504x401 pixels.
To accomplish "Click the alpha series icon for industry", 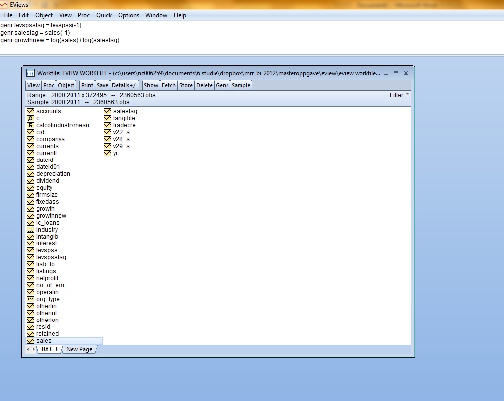I will (30, 230).
